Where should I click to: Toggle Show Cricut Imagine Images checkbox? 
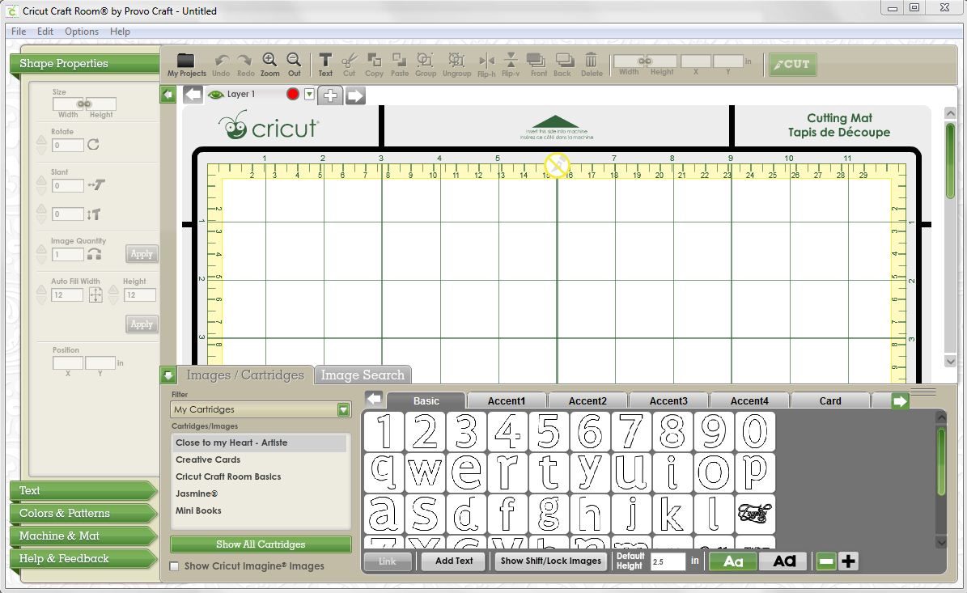point(175,565)
